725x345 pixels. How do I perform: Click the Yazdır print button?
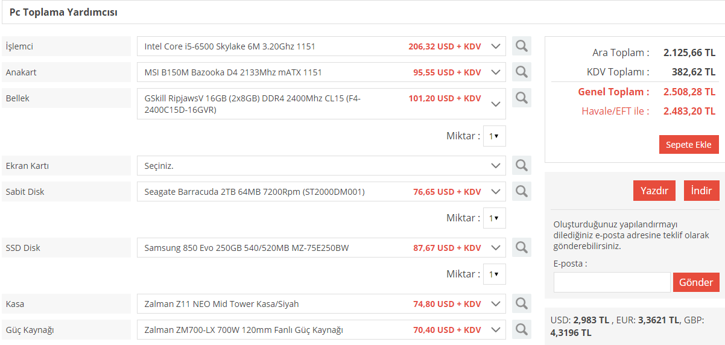654,191
